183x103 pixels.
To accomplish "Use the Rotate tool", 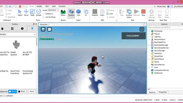I will click(39, 13).
